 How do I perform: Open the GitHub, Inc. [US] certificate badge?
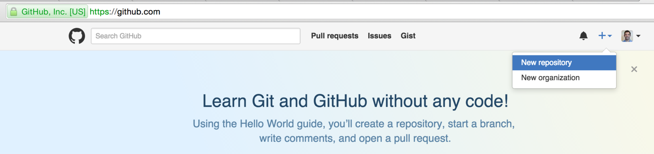pos(47,12)
